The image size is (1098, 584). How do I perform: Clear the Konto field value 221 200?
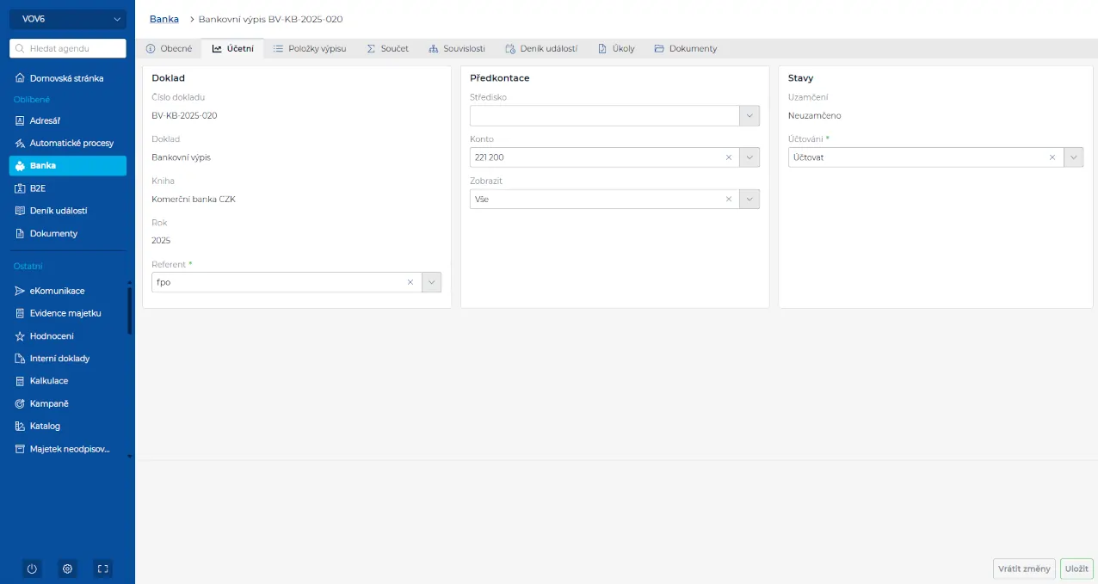(729, 157)
